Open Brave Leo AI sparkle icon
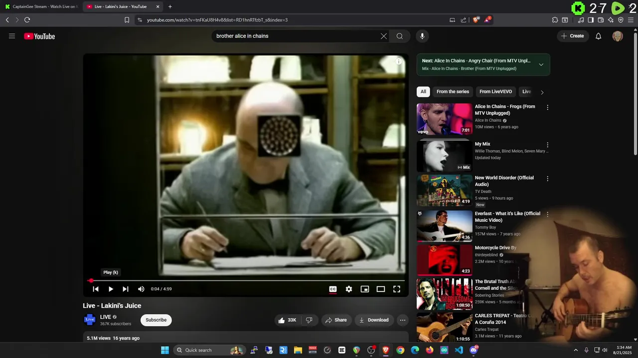This screenshot has height=358, width=638. click(611, 20)
